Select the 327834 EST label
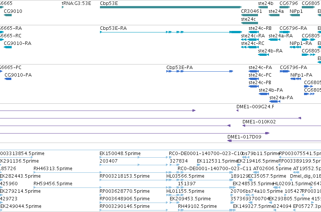The height and width of the screenshot is (212, 321). coord(179,161)
